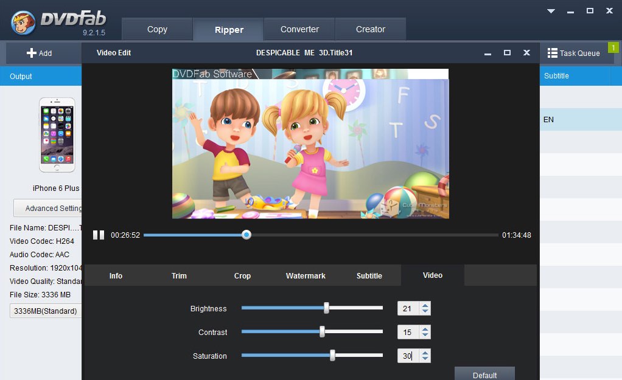The image size is (622, 380).
Task: Close the DVDFab main window
Action: point(610,11)
